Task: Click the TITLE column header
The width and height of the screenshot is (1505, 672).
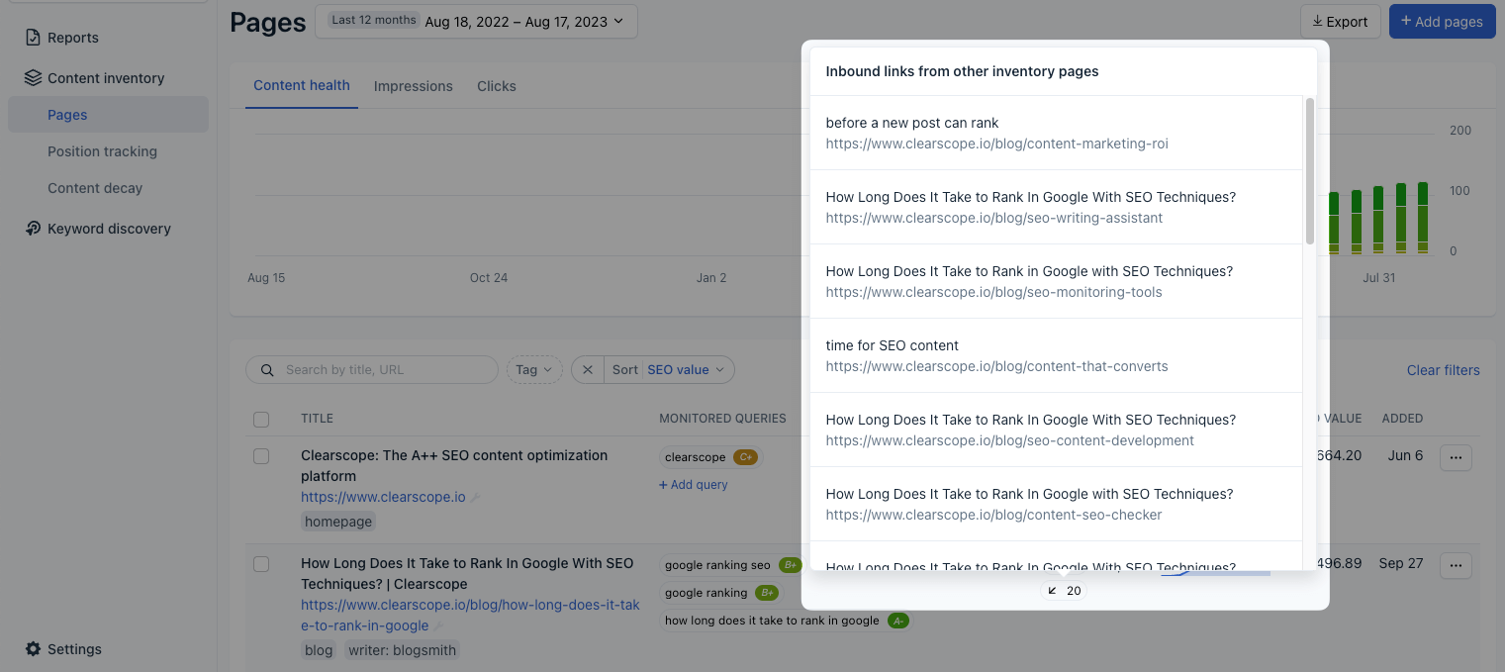Action: coord(318,419)
